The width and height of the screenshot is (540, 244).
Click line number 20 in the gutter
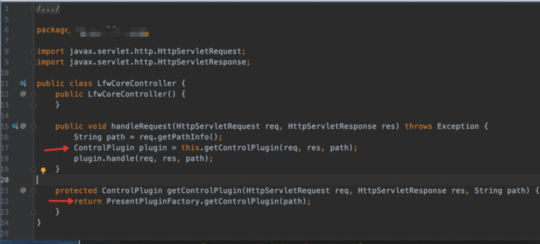(5, 180)
